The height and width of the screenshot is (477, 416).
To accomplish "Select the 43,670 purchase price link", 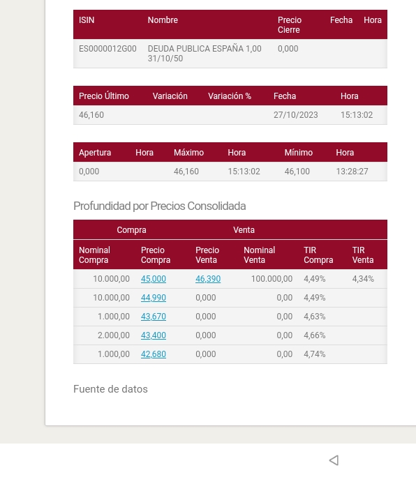I will click(154, 317).
